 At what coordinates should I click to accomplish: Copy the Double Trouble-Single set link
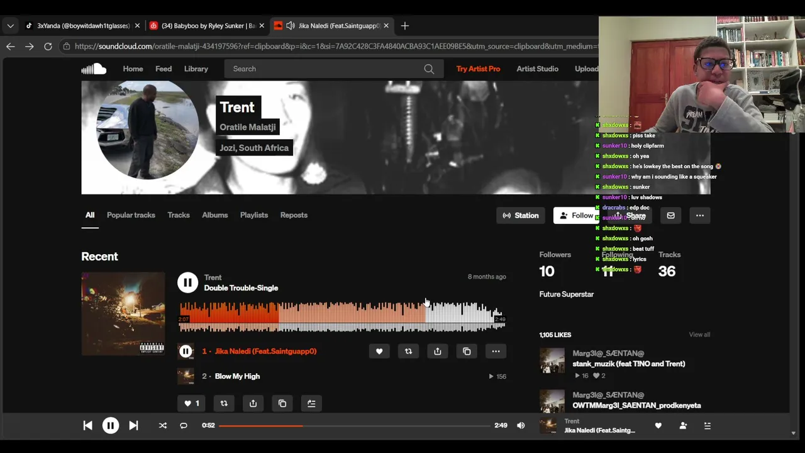click(x=282, y=403)
